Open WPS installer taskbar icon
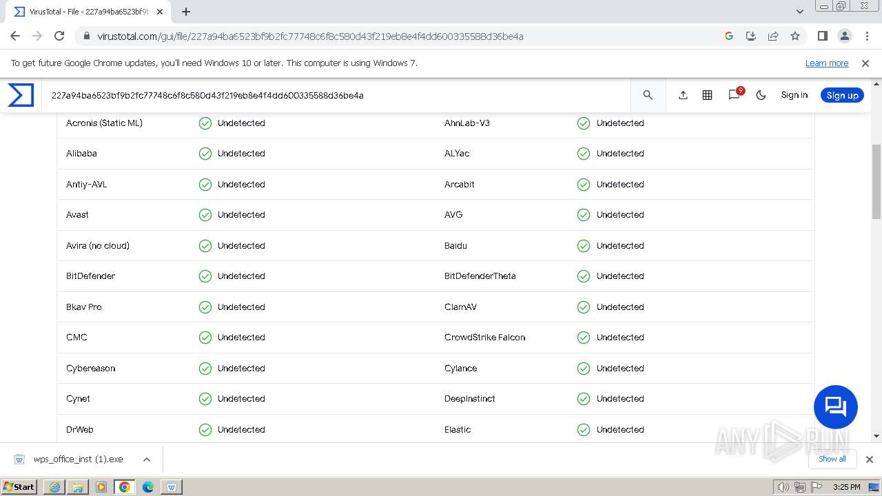The image size is (882, 496). pos(172,486)
